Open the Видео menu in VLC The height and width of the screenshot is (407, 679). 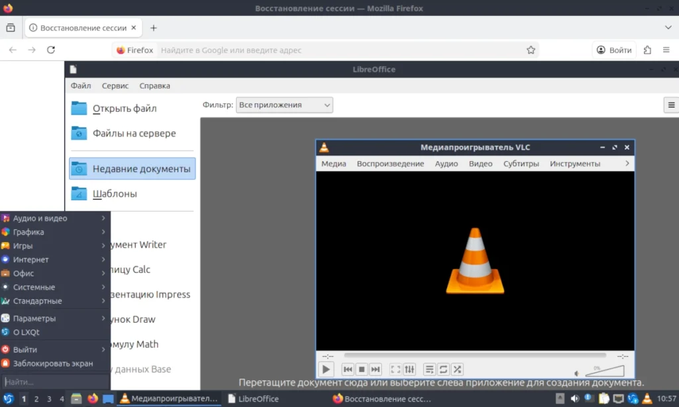point(481,164)
